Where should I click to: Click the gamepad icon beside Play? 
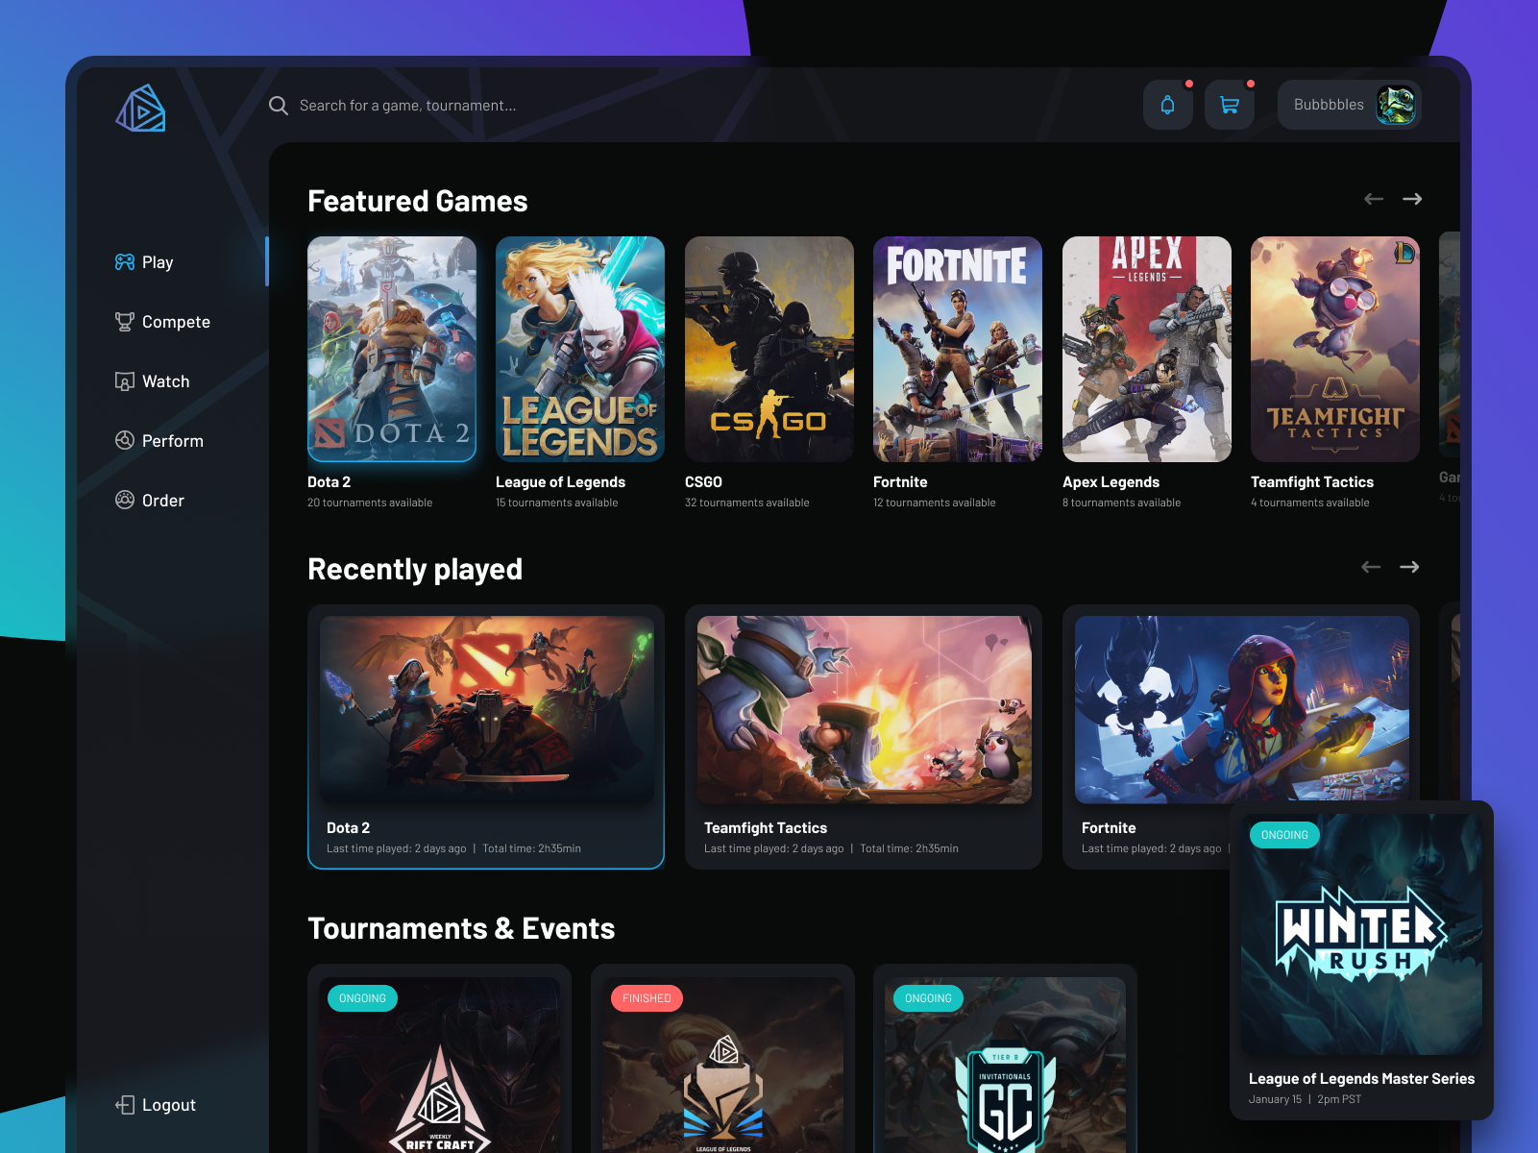(x=125, y=262)
